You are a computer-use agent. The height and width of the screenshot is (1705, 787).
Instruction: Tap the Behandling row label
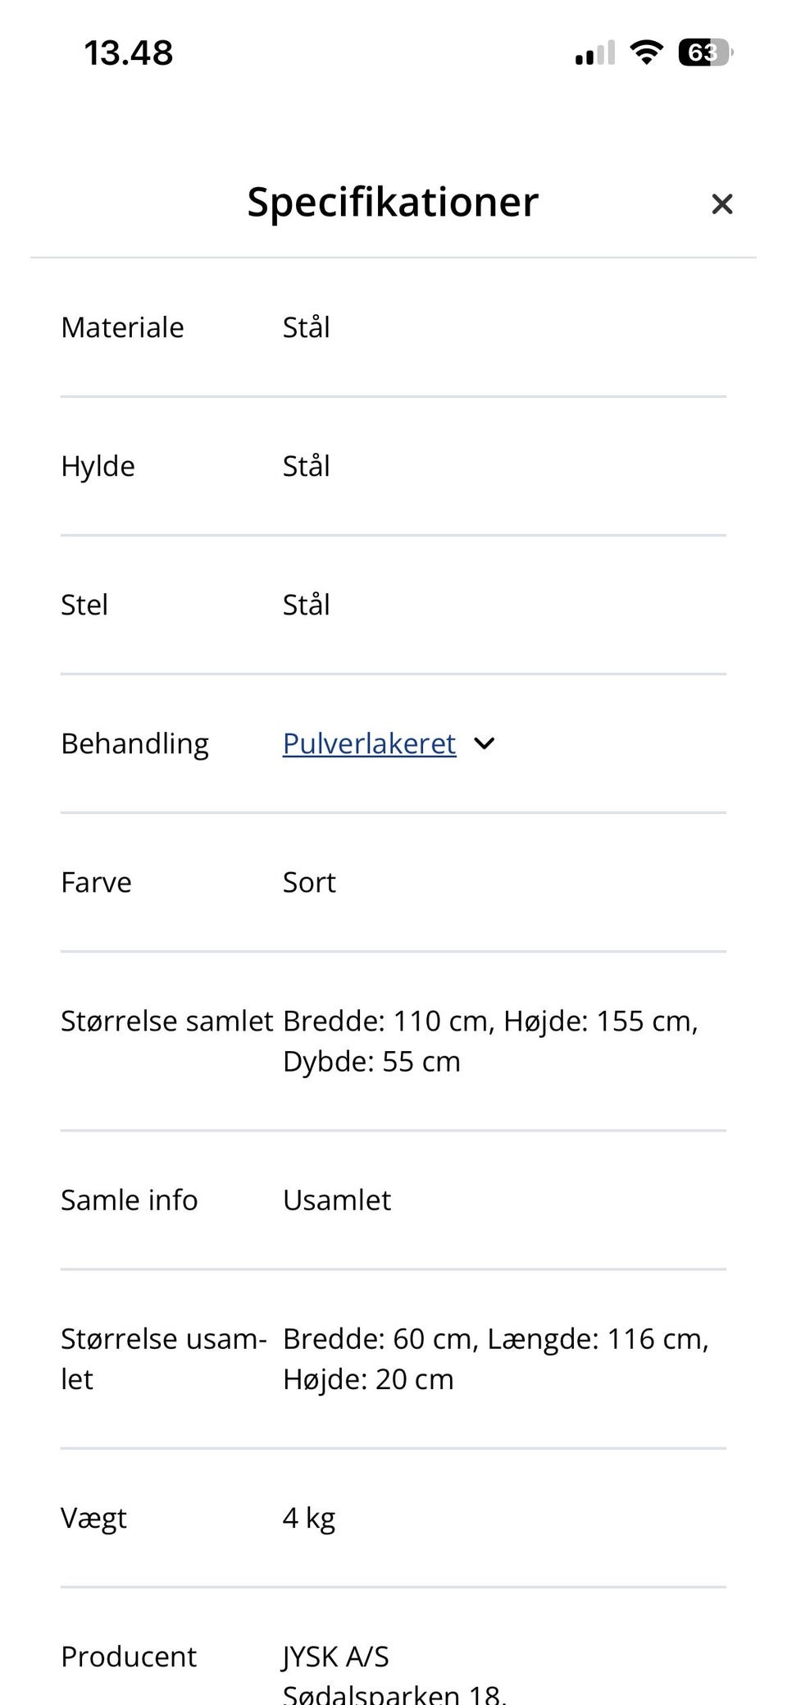[134, 743]
